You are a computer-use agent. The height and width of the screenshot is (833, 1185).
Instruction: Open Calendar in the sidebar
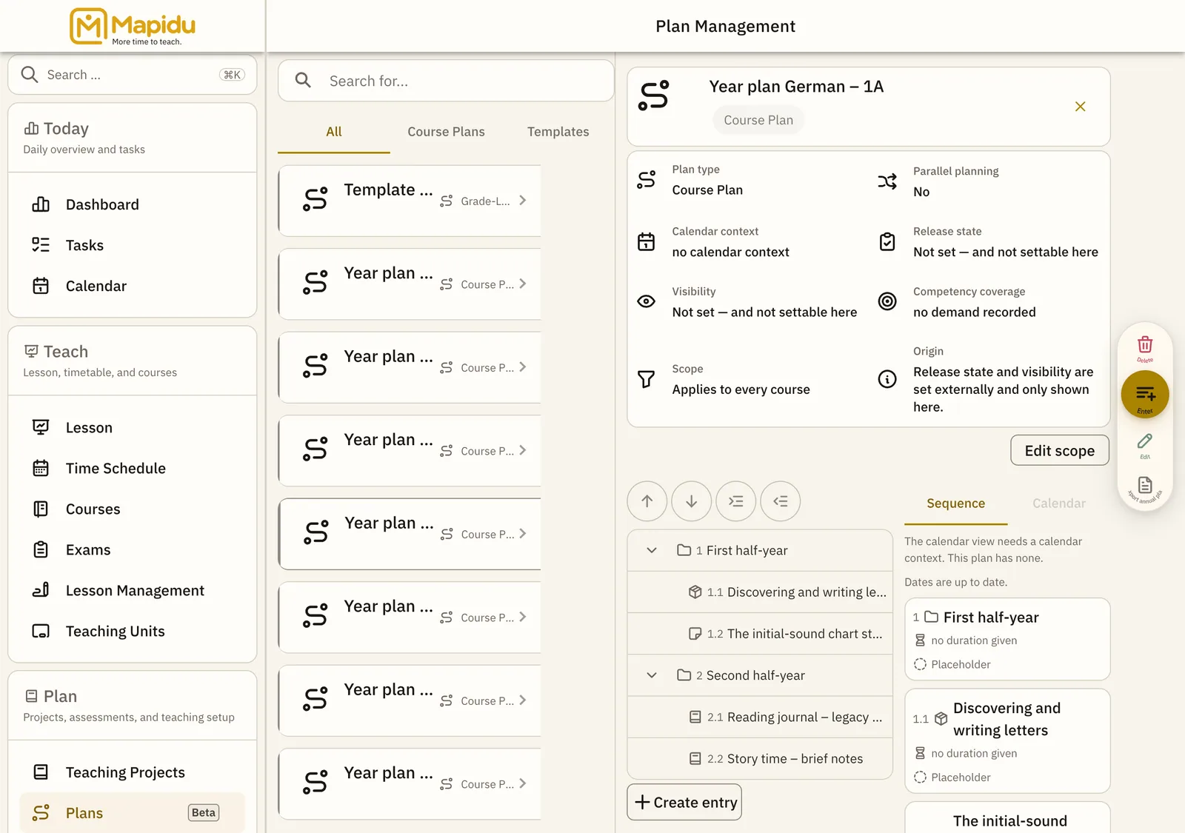point(133,286)
